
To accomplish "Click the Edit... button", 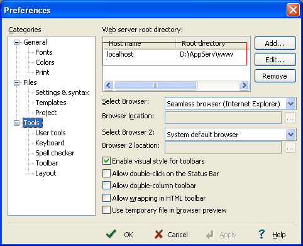I will click(275, 60).
